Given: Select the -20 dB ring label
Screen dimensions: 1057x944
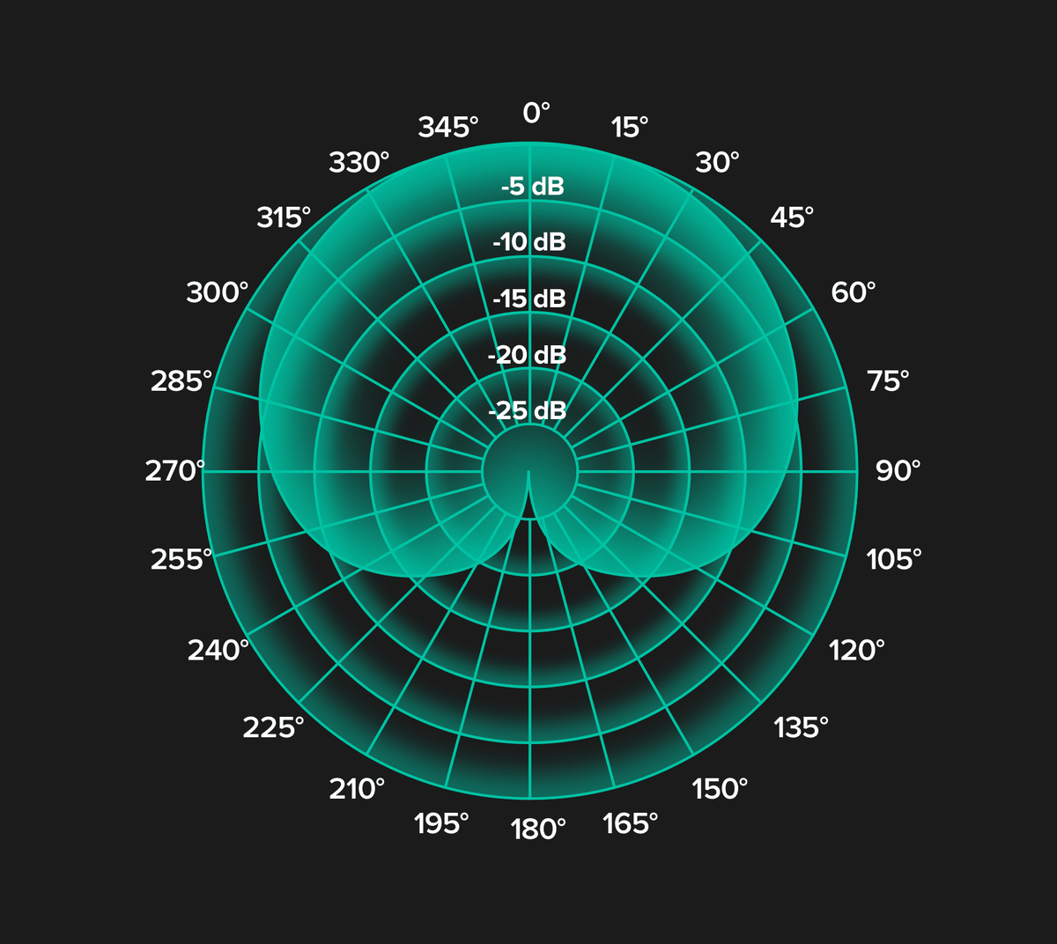Looking at the screenshot, I should (x=527, y=355).
